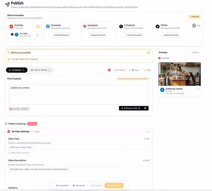Image resolution: width=212 pixels, height=191 pixels.
Task: Open AI enhancement settings gear
Action: (145, 108)
